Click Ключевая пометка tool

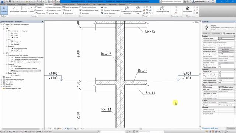(x=162, y=10)
